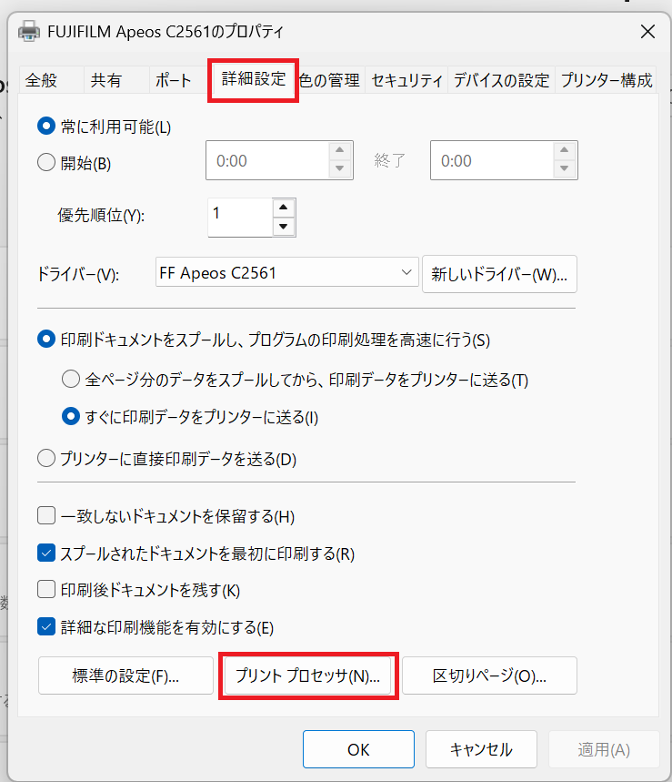Increase priority with the up arrow
This screenshot has height=782, width=672.
(x=284, y=208)
